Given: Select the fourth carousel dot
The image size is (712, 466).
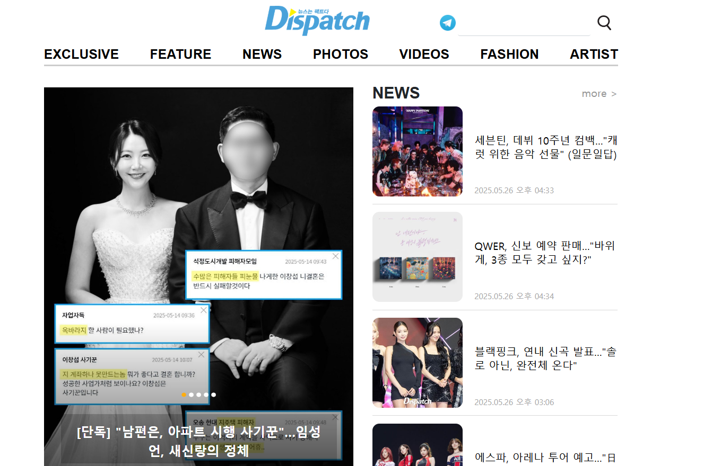Looking at the screenshot, I should point(206,395).
